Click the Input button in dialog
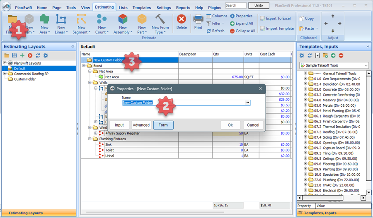 tap(119, 125)
